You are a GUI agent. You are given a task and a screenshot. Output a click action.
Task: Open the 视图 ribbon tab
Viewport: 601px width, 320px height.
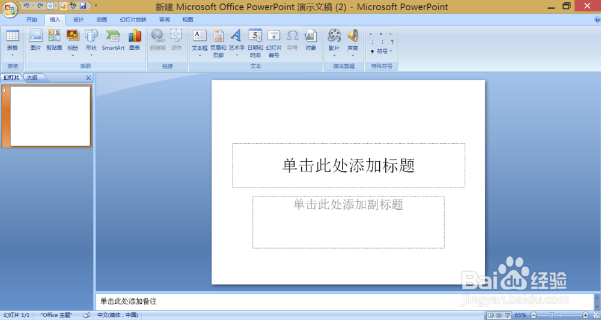point(188,20)
